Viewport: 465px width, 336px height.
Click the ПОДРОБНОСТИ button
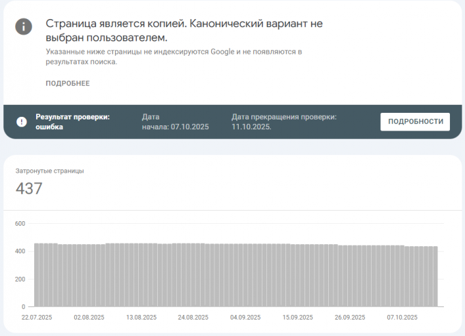(415, 121)
